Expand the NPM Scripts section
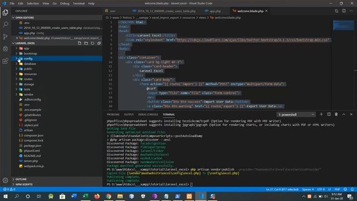 coord(57,184)
